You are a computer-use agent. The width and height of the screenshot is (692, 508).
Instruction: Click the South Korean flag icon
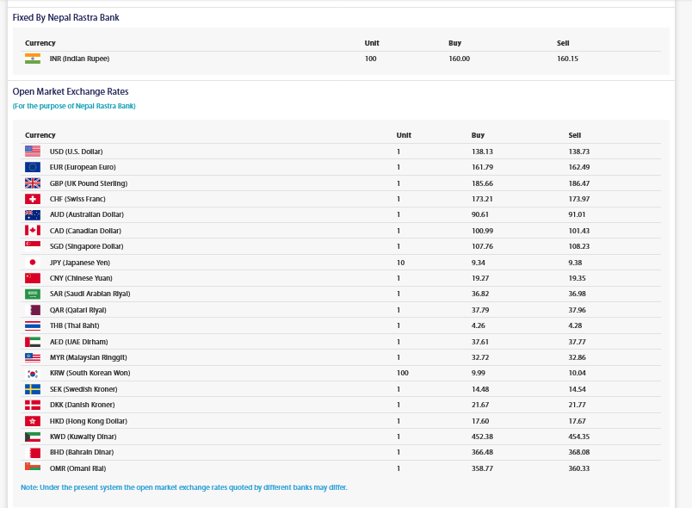[x=33, y=374]
